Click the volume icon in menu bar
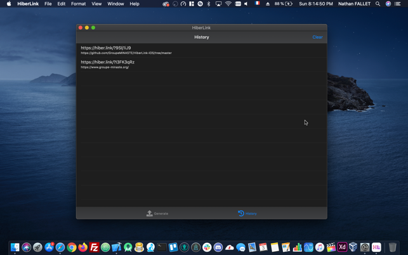 point(246,4)
